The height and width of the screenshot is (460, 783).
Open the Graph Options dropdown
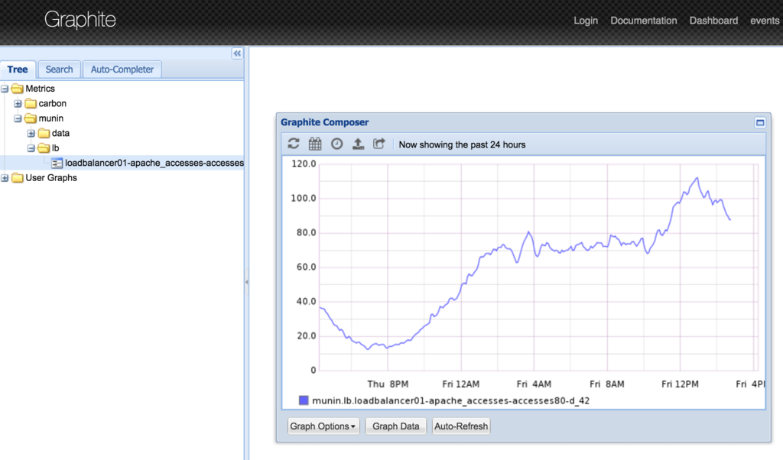tap(323, 426)
